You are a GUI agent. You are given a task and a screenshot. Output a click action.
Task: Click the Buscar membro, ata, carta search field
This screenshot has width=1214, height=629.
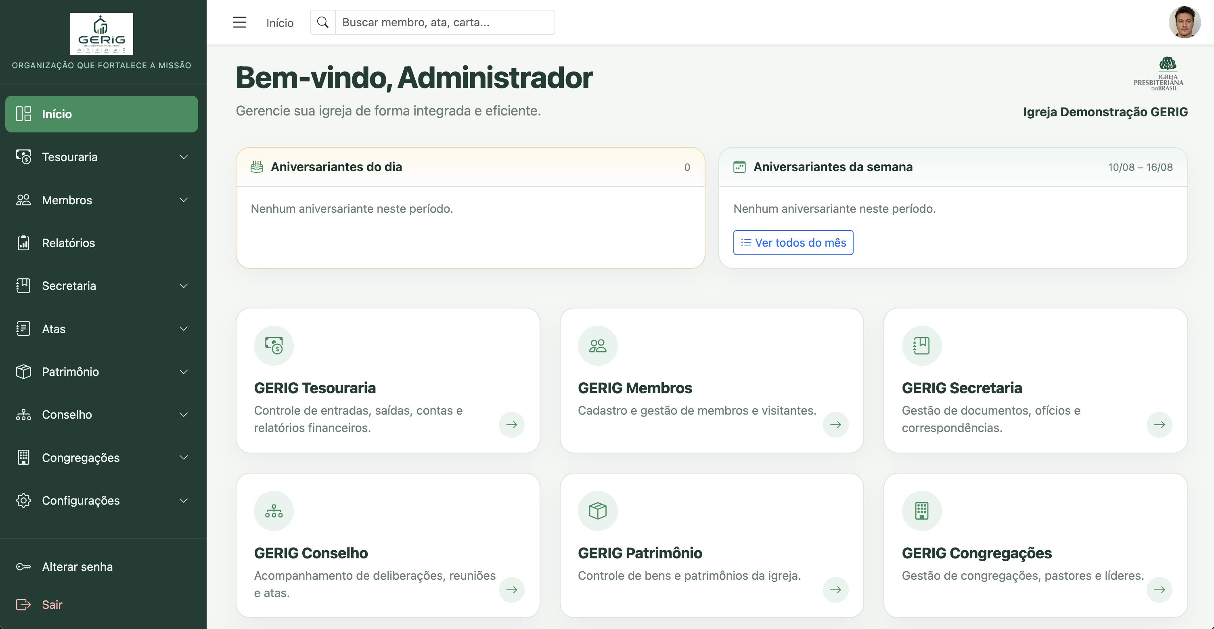click(444, 22)
